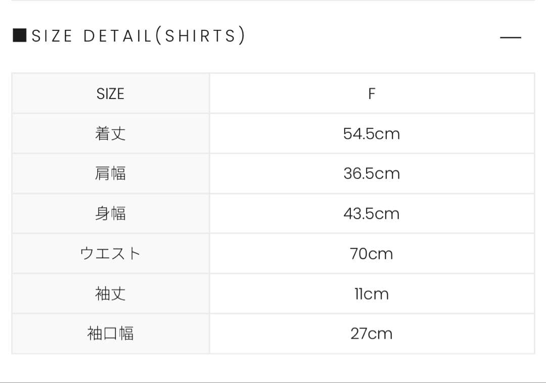546x383 pixels.
Task: Select the 70cm waist value
Action: tap(372, 254)
